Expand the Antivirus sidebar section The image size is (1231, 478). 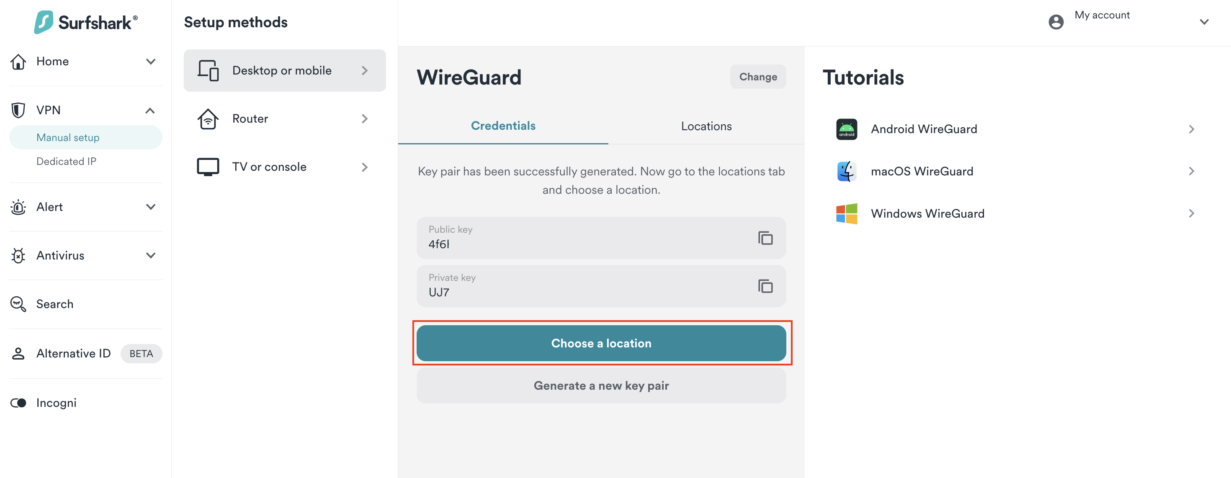(x=151, y=255)
